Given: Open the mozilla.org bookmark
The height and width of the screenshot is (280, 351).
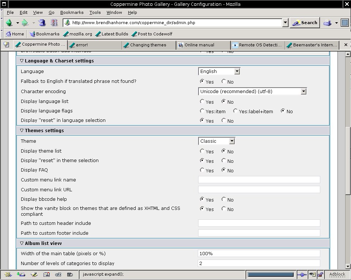Looking at the screenshot, I should pos(78,34).
